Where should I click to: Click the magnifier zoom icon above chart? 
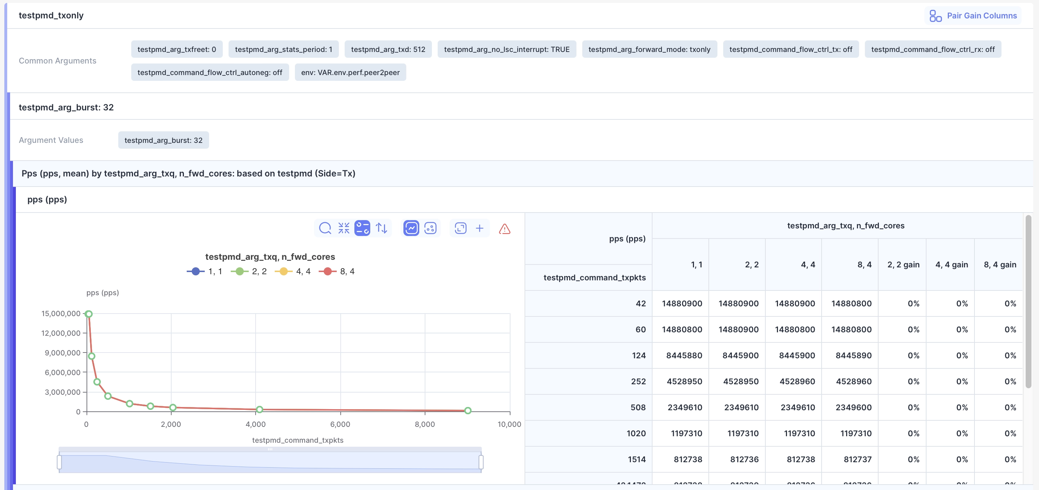(x=325, y=228)
